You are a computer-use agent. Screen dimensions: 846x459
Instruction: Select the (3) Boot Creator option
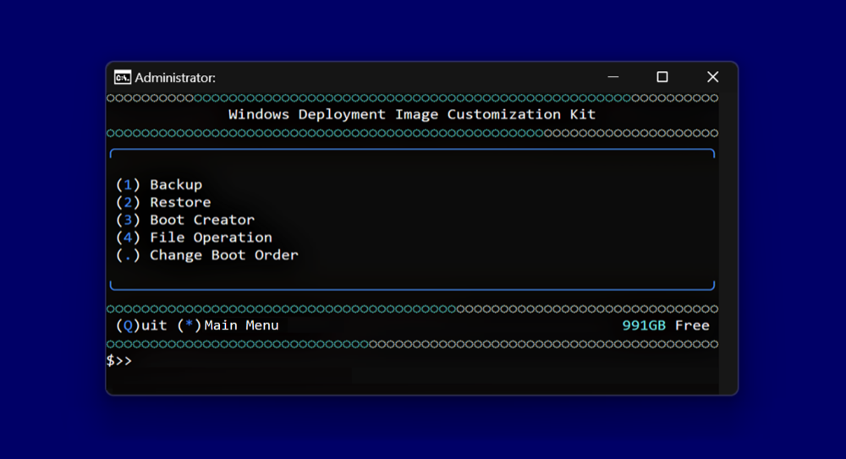(x=185, y=220)
